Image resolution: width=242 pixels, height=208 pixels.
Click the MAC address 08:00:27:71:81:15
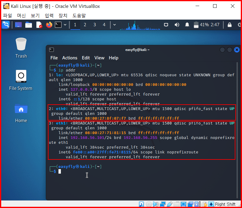pos(105,133)
